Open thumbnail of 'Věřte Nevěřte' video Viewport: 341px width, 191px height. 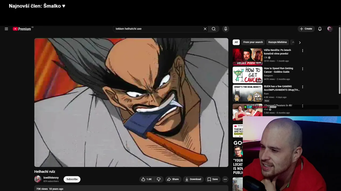[247, 57]
